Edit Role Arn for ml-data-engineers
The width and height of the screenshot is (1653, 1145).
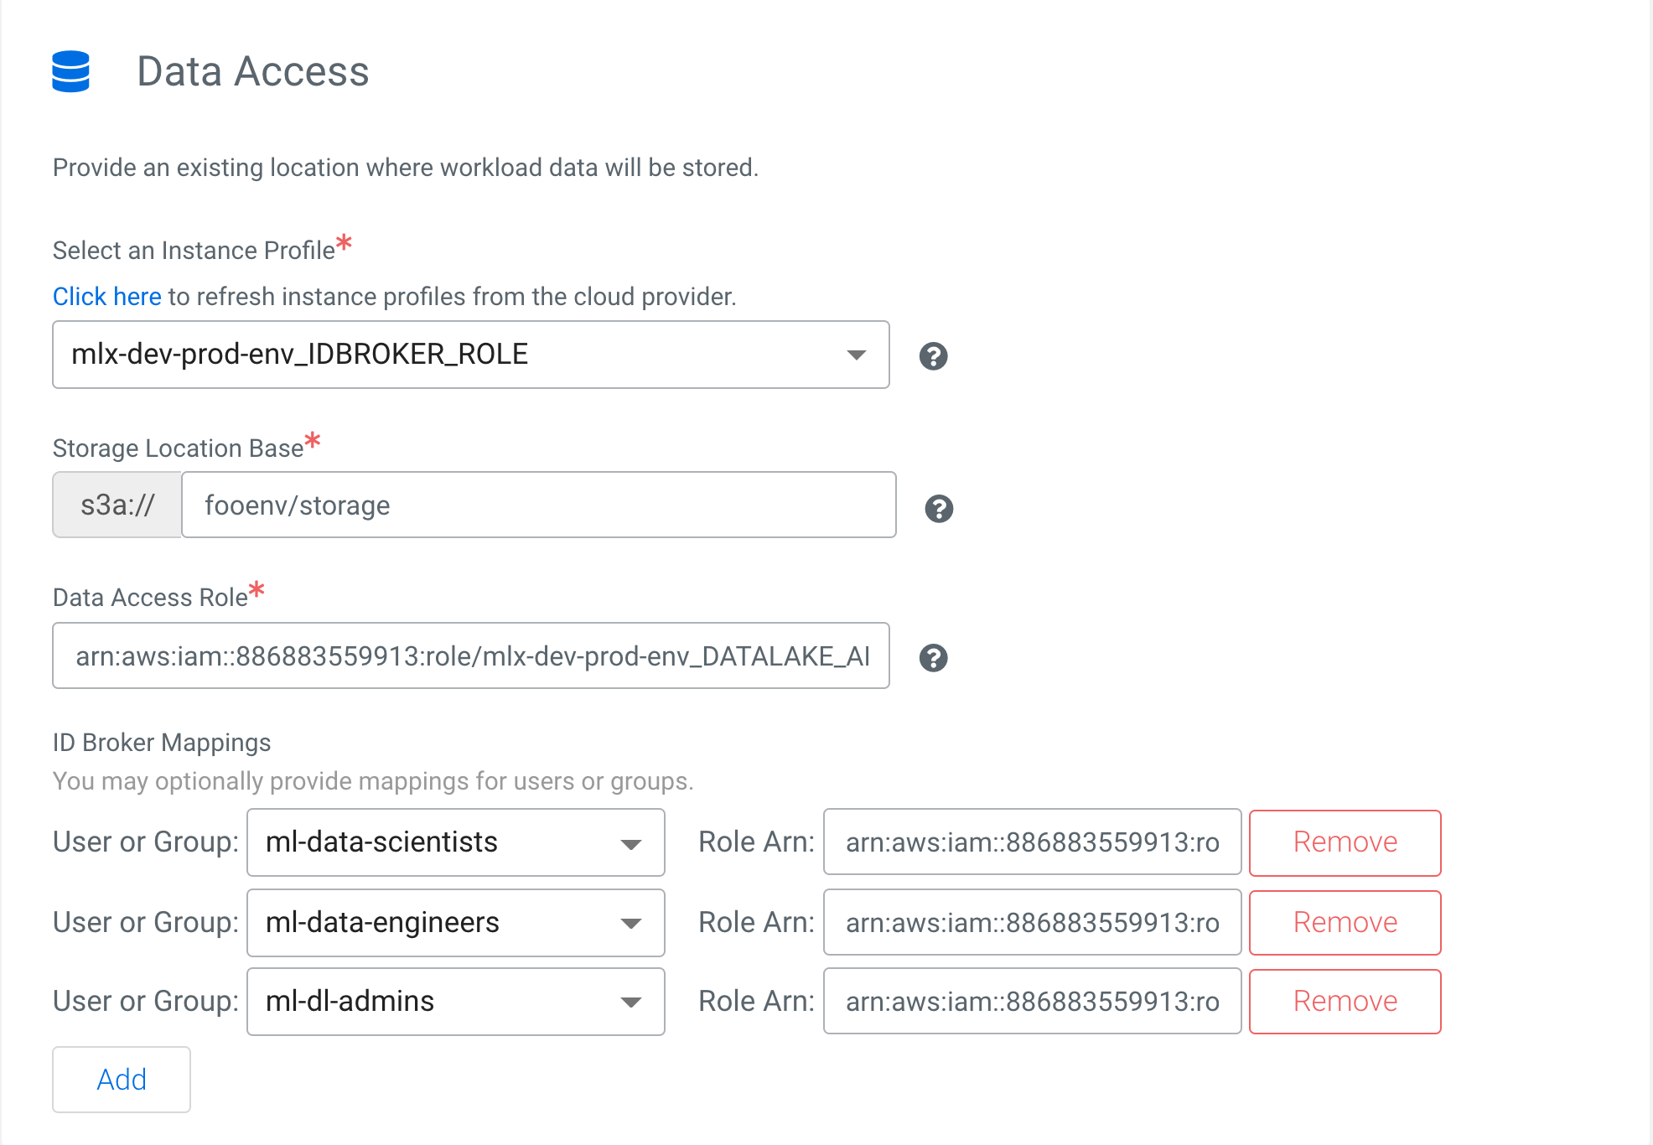[1032, 923]
